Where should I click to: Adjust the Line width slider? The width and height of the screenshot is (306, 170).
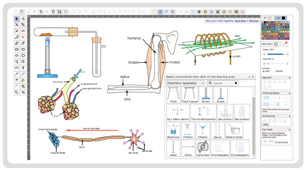pos(276,63)
